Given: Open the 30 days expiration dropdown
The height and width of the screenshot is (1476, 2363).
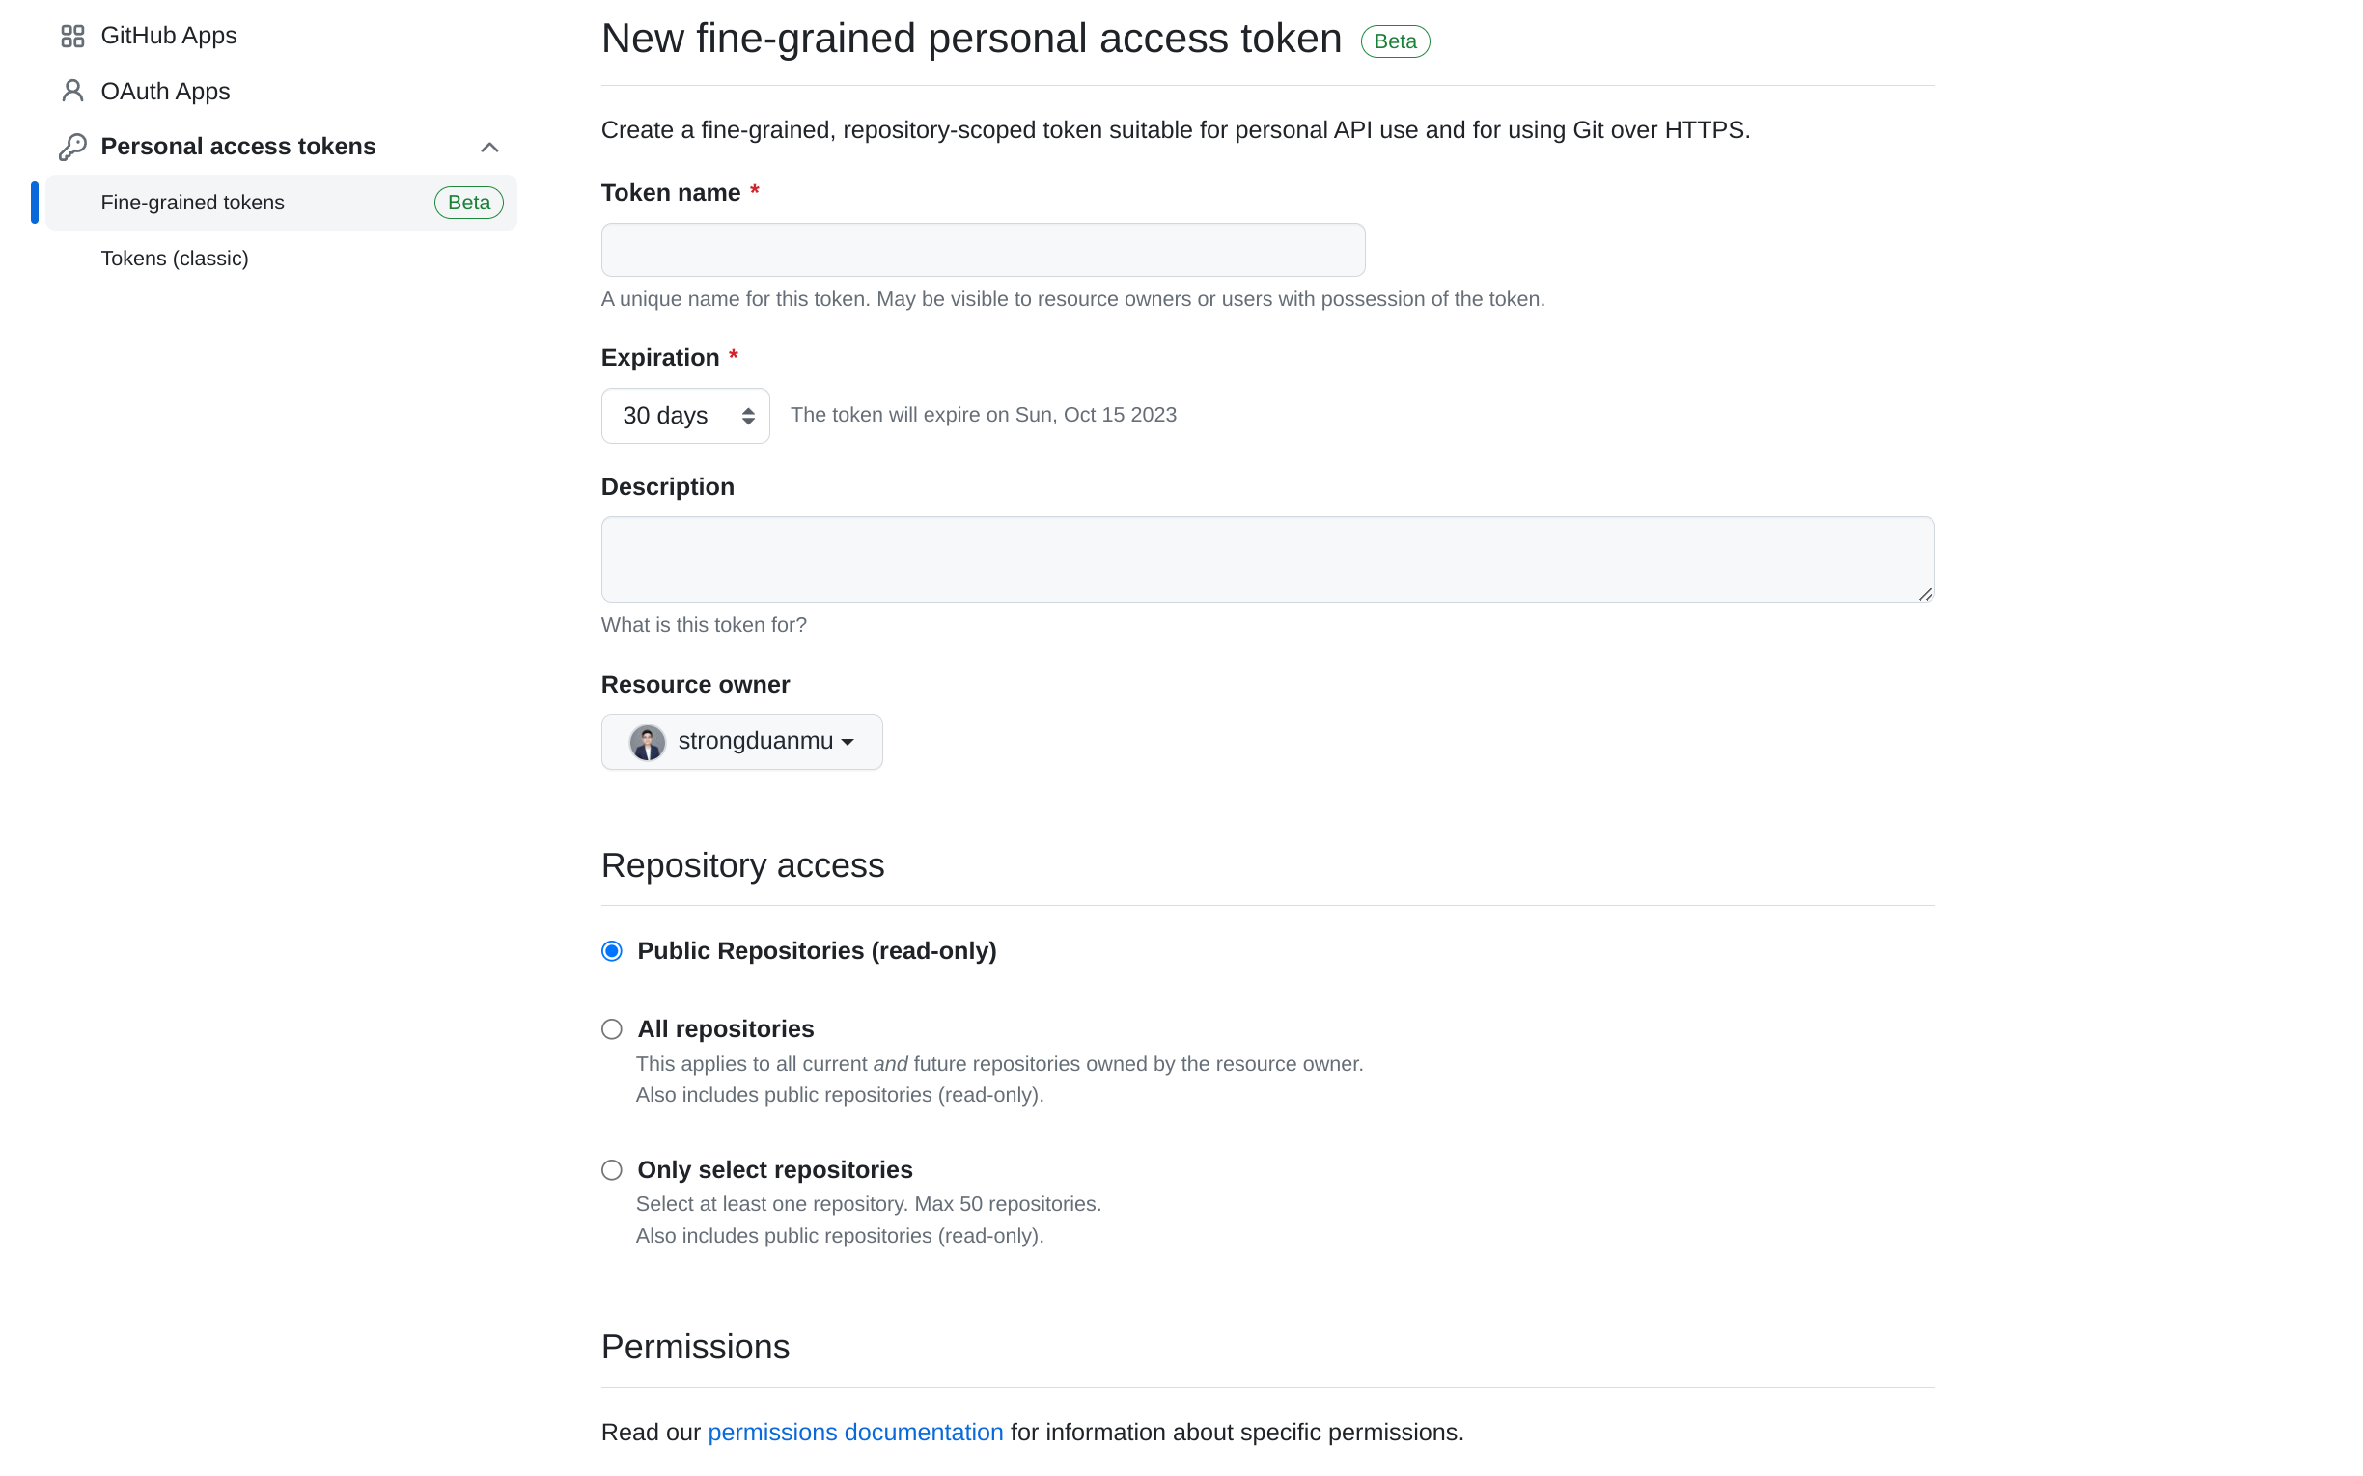Looking at the screenshot, I should [x=684, y=416].
